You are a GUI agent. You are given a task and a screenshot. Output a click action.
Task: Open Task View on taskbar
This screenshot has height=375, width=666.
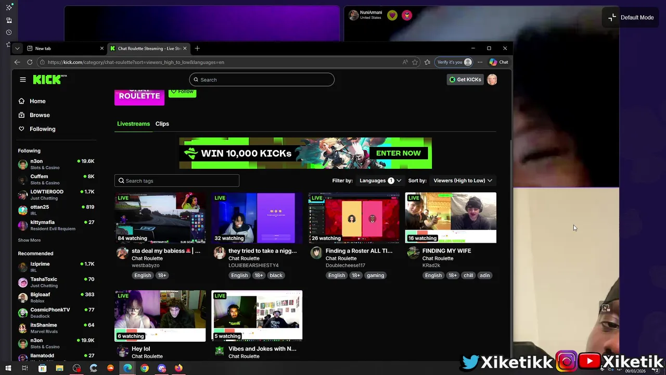tap(24, 368)
